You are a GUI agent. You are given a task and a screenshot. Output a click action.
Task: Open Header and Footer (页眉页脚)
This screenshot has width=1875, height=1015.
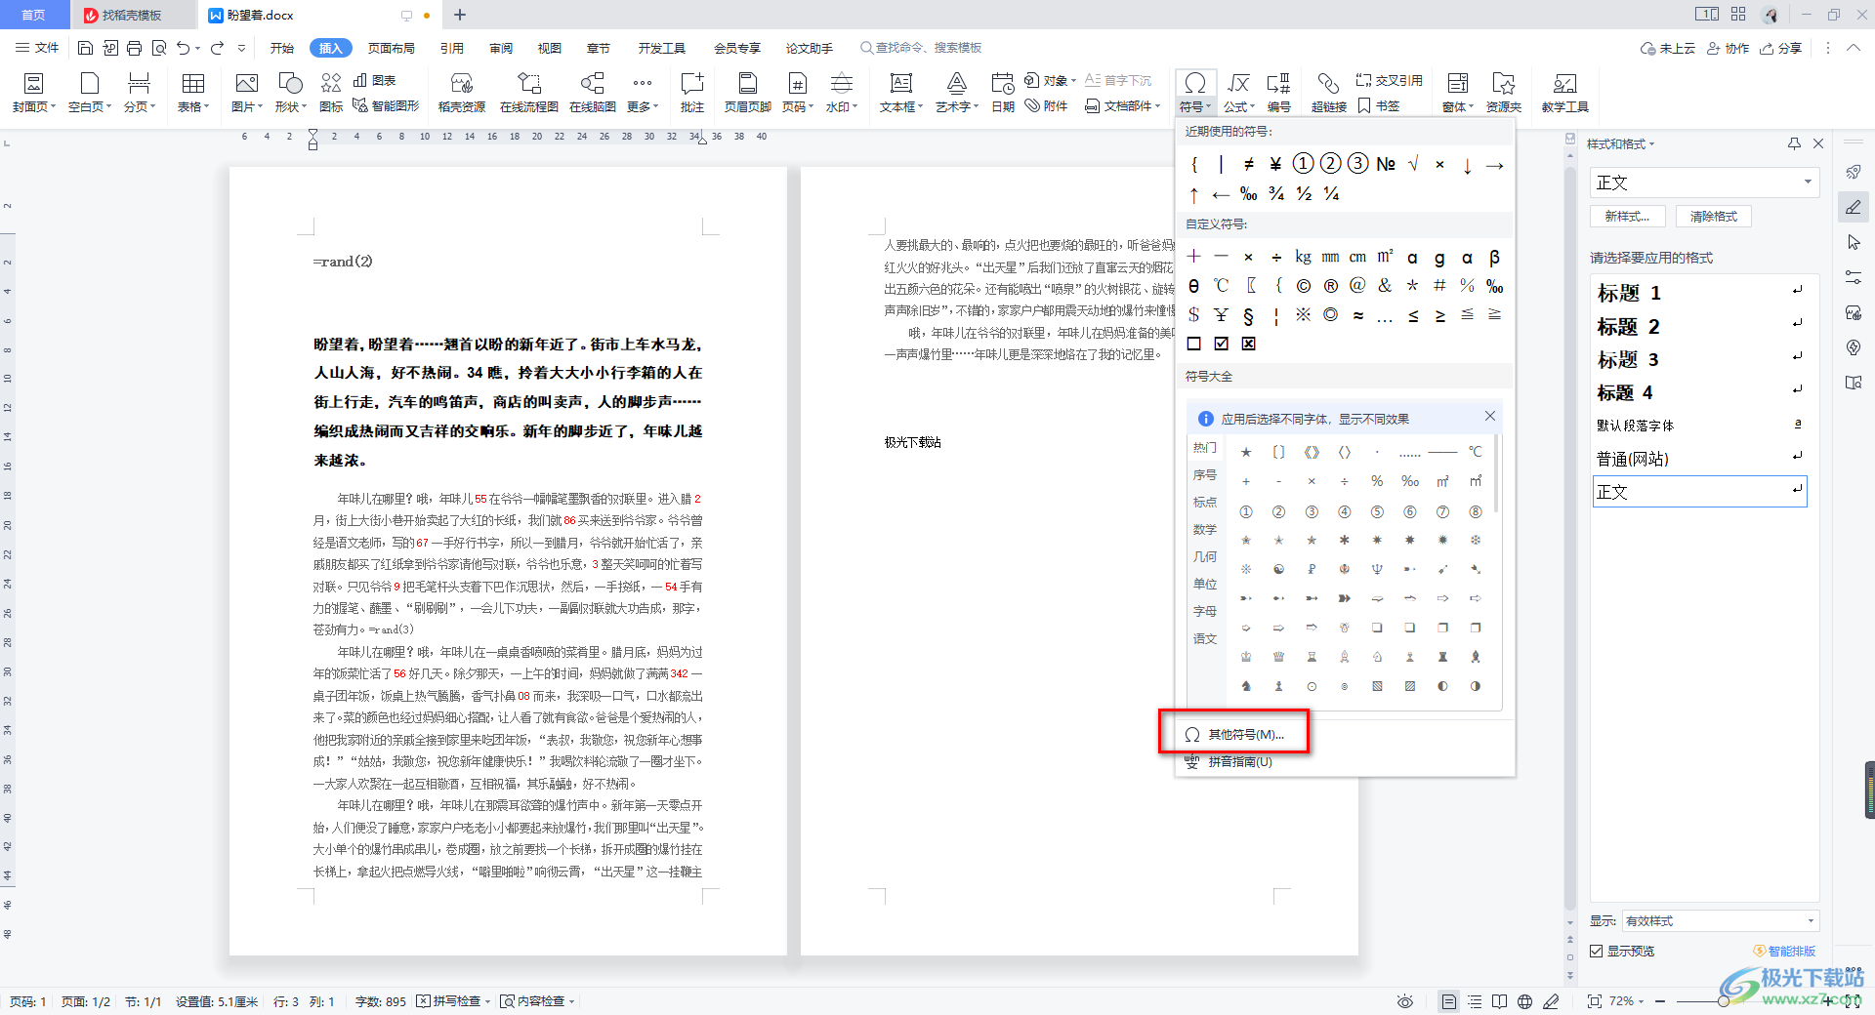point(748,92)
